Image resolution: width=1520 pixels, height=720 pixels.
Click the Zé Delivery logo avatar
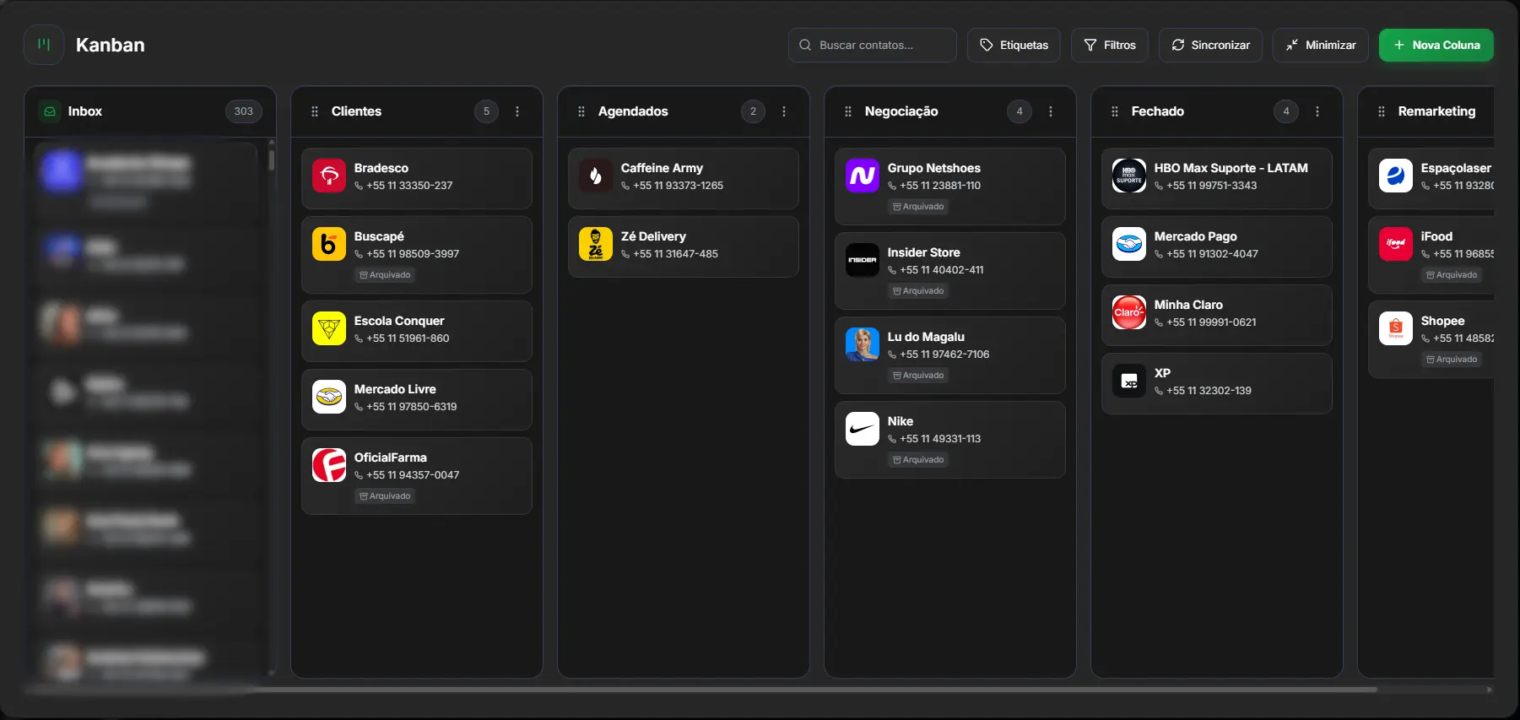click(596, 244)
